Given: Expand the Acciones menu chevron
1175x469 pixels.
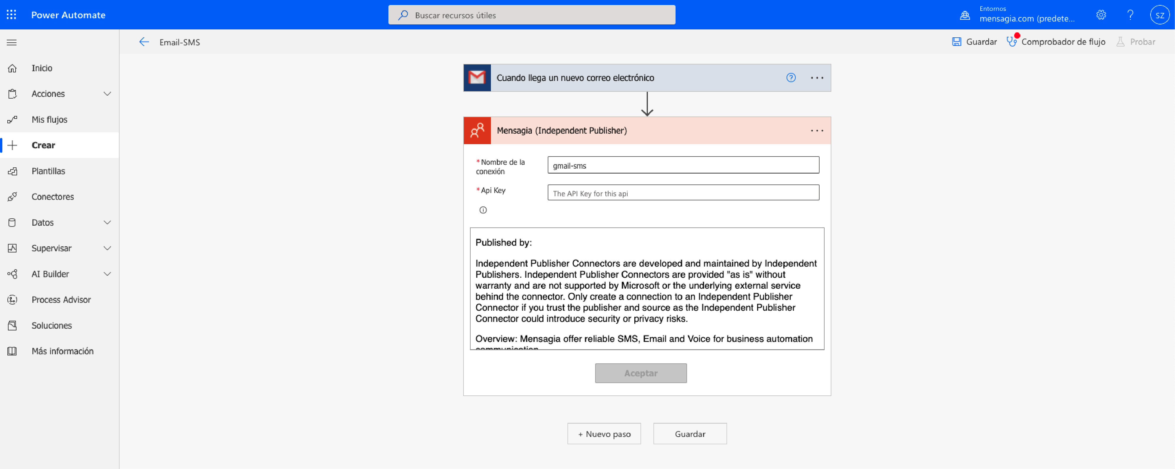Looking at the screenshot, I should tap(107, 94).
